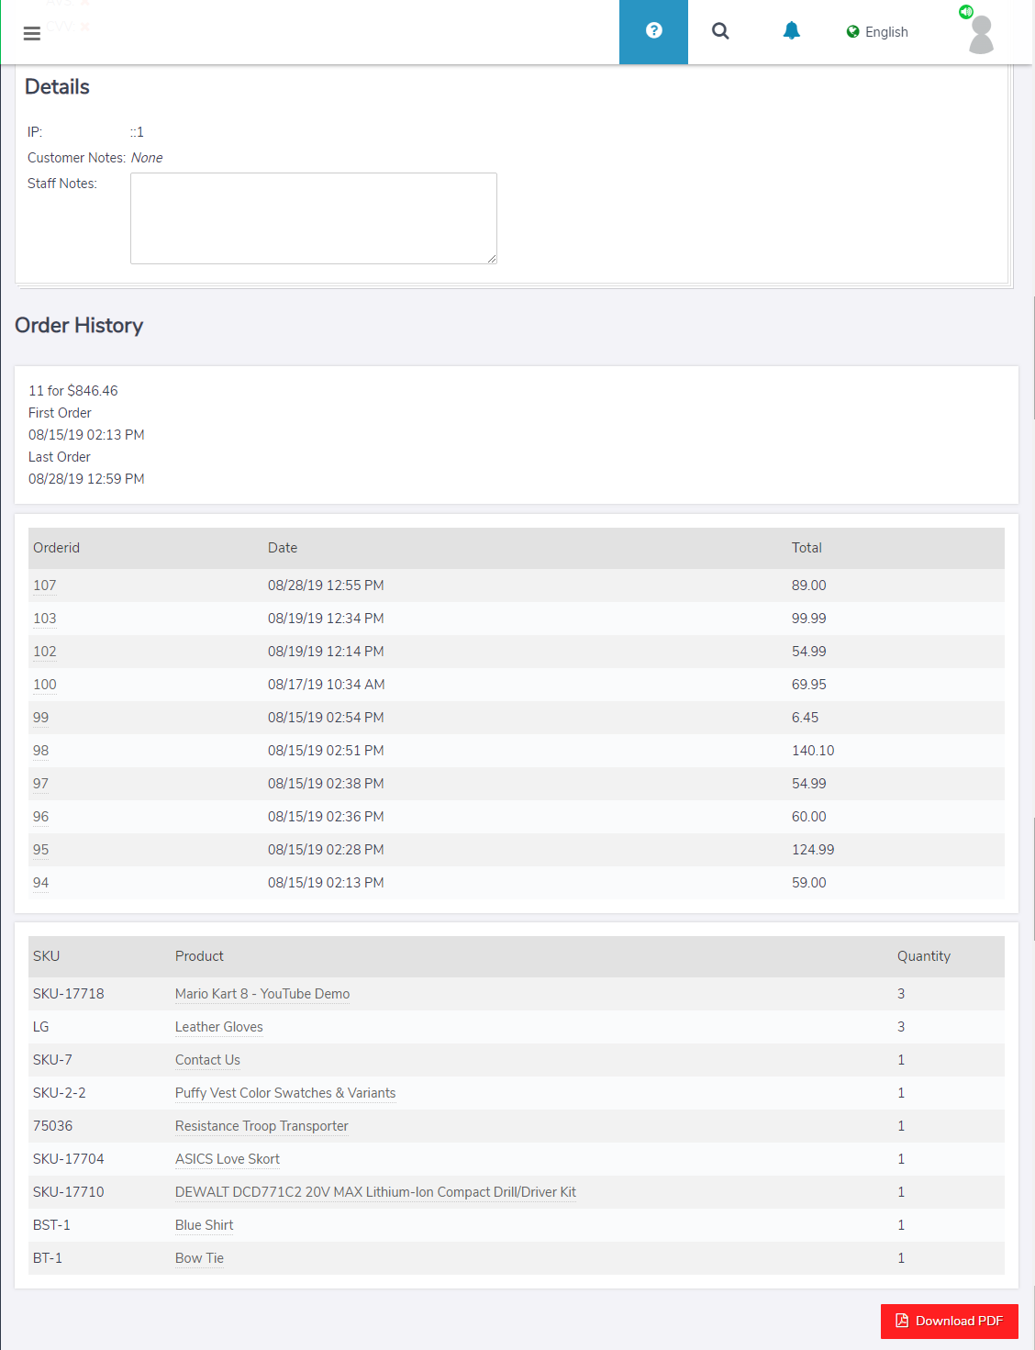The height and width of the screenshot is (1350, 1035).
Task: Open the help question mark icon
Action: 653,31
